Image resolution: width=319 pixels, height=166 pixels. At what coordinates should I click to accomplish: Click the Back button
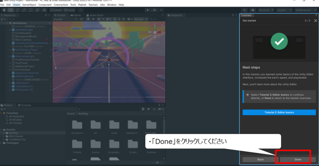pos(260,160)
